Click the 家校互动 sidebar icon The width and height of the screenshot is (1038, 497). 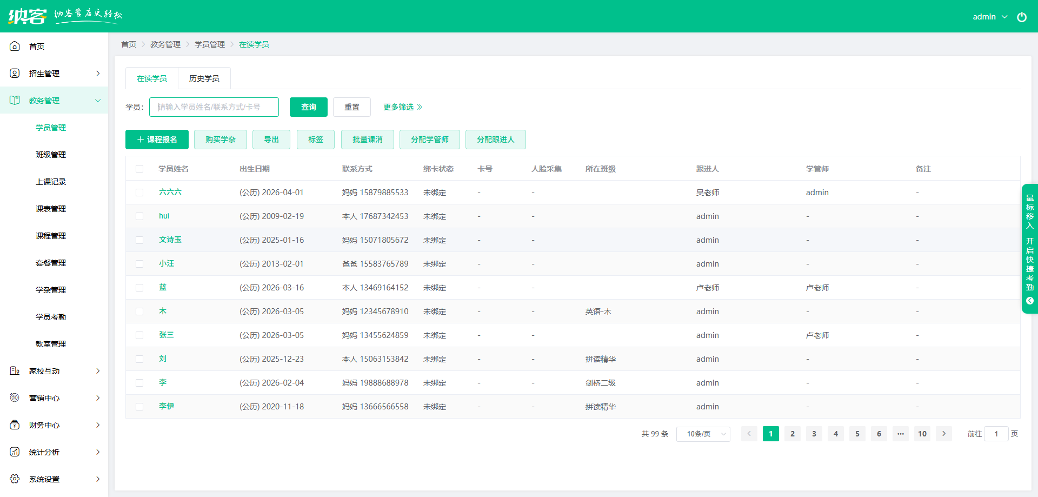[15, 371]
